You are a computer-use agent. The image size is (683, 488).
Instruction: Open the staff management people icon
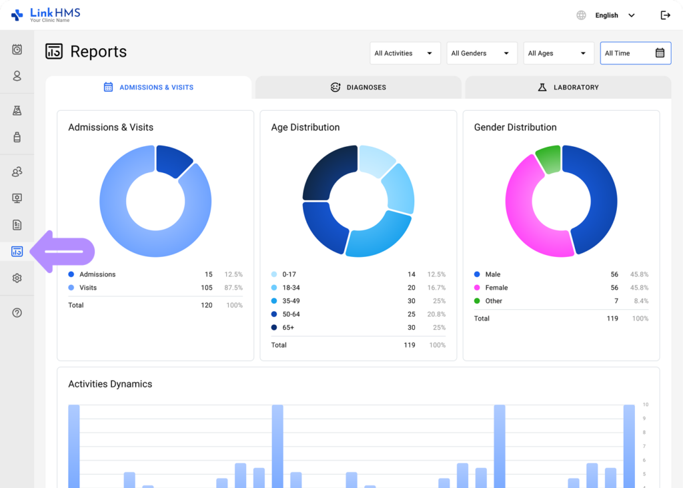16,172
